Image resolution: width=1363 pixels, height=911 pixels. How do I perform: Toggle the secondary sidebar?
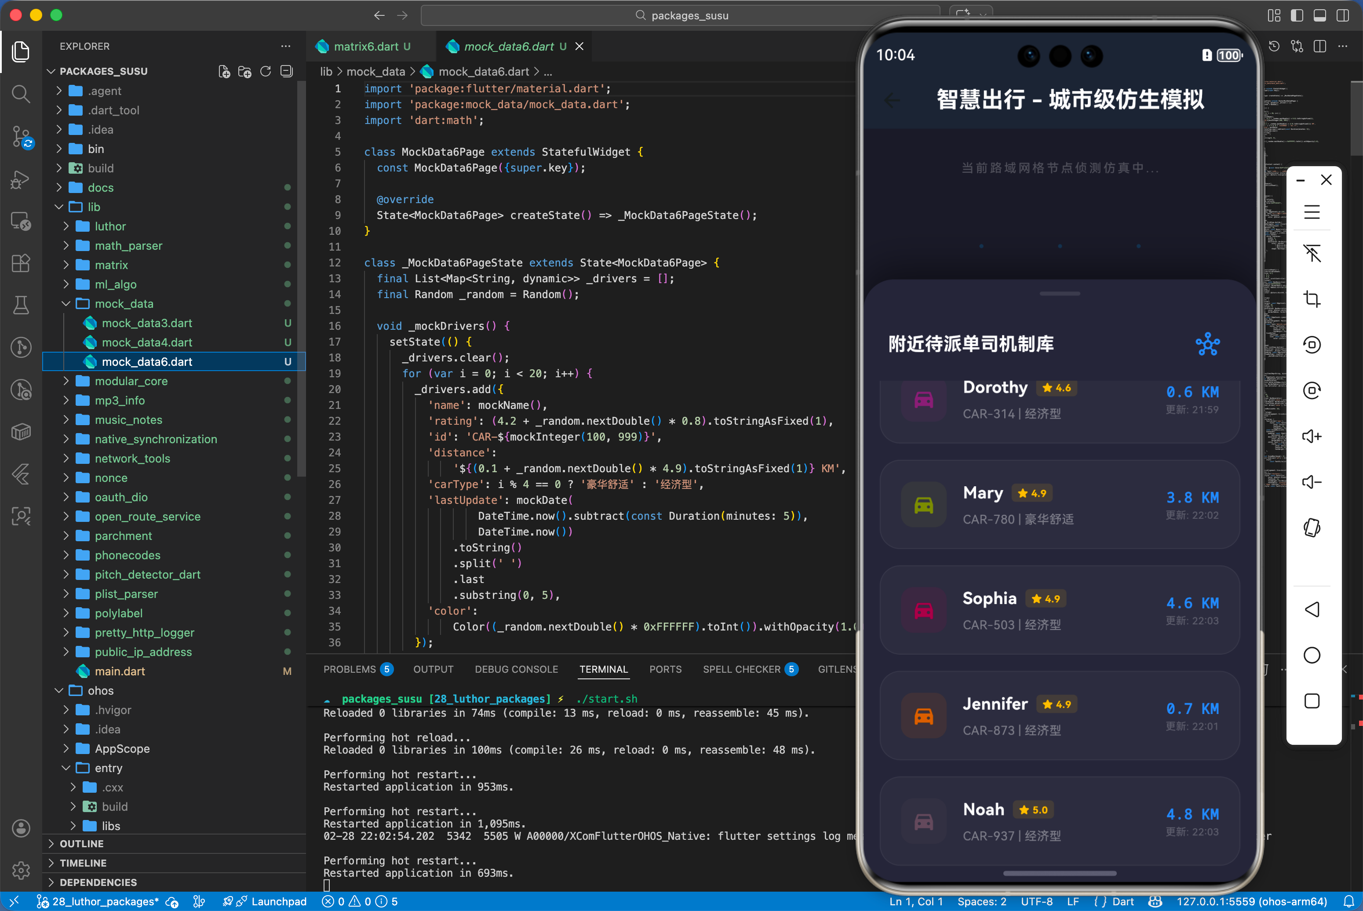pyautogui.click(x=1343, y=16)
